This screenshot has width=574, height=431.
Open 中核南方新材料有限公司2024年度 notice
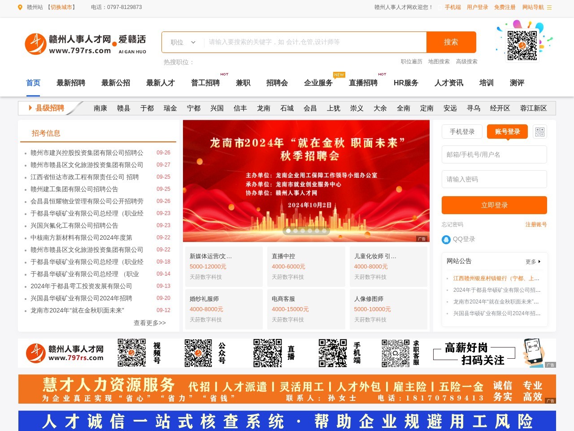pos(81,237)
